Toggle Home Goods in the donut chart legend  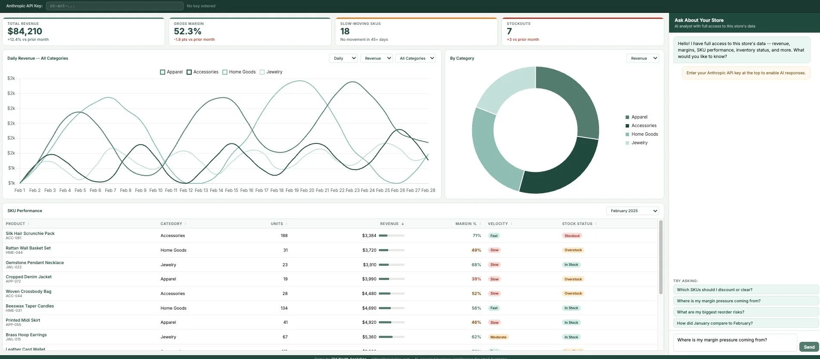642,134
